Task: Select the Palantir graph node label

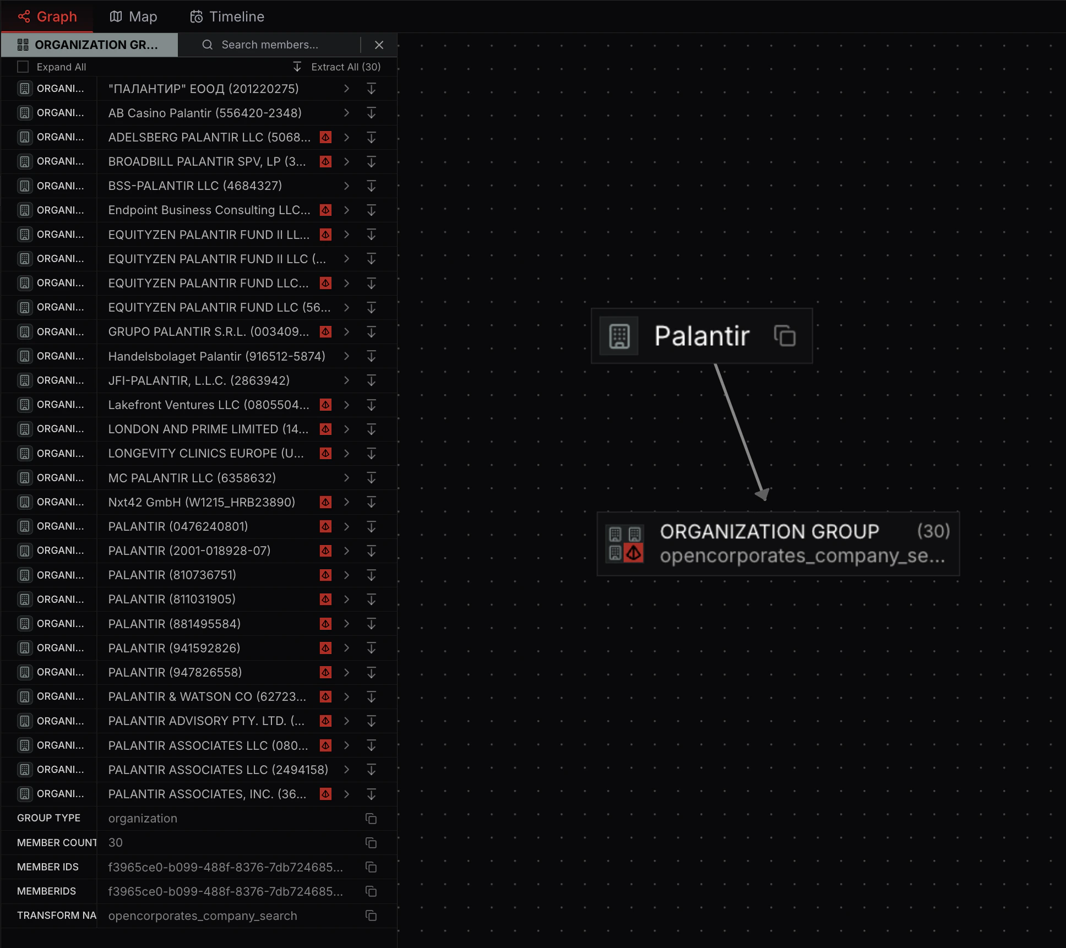Action: coord(702,336)
